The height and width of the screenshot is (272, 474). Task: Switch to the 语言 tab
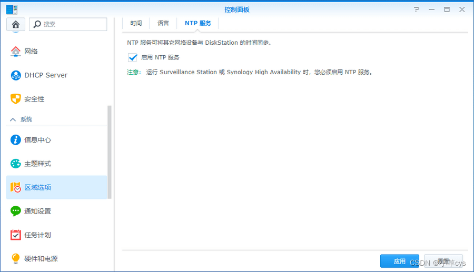pos(163,23)
